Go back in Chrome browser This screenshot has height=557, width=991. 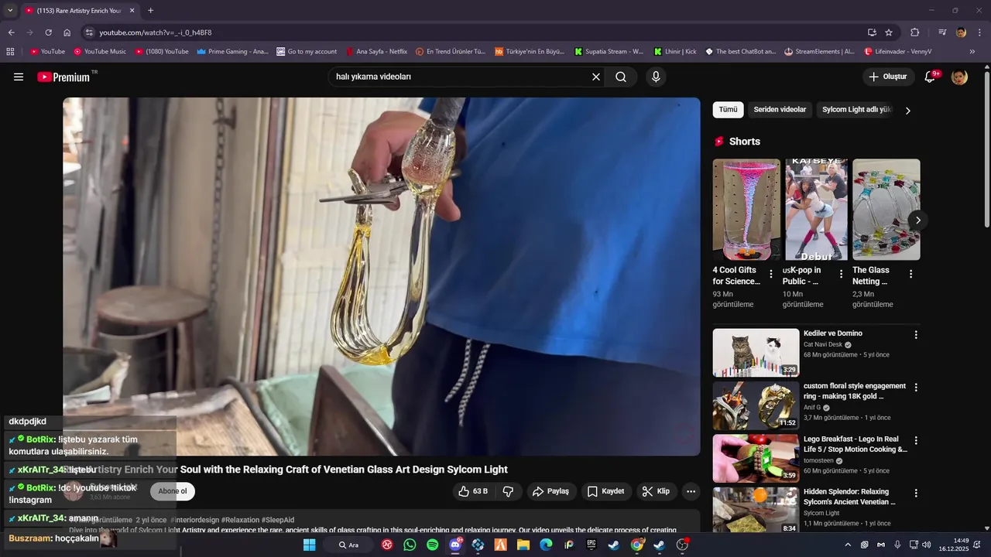12,32
